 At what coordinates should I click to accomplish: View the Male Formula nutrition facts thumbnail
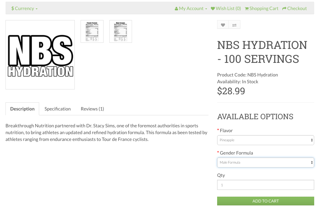[x=121, y=31]
